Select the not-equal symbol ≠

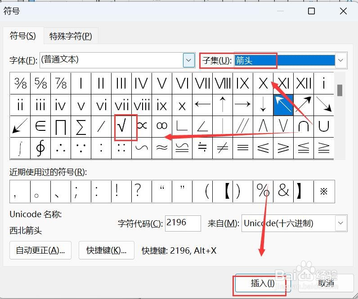(x=222, y=148)
